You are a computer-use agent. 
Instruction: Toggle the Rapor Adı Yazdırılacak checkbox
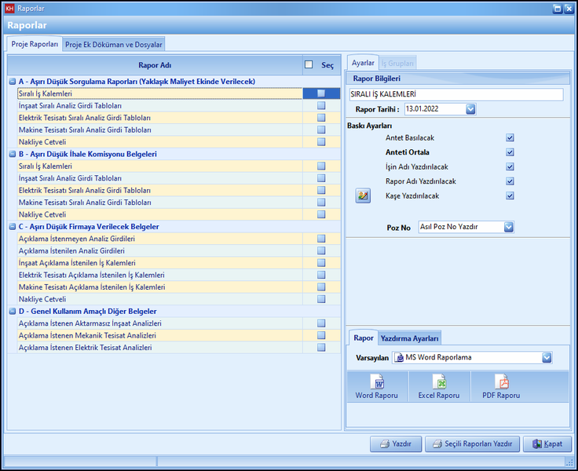click(x=510, y=181)
